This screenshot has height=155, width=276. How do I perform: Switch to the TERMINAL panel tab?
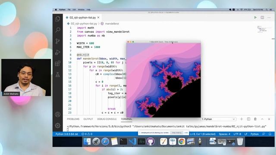click(x=126, y=119)
